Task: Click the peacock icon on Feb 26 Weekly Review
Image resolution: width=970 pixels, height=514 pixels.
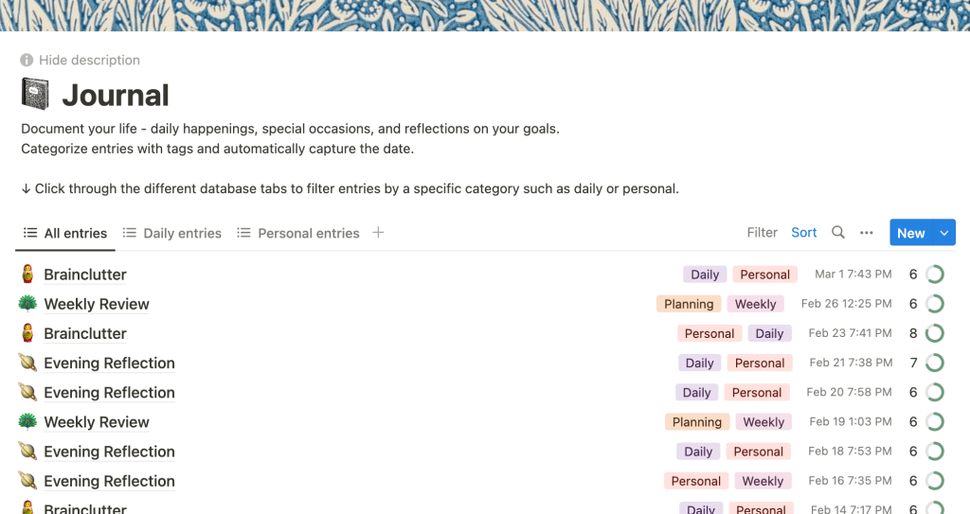Action: click(x=27, y=304)
